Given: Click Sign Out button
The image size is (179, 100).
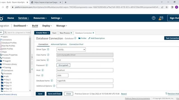Looking at the screenshot, I should click(173, 18).
